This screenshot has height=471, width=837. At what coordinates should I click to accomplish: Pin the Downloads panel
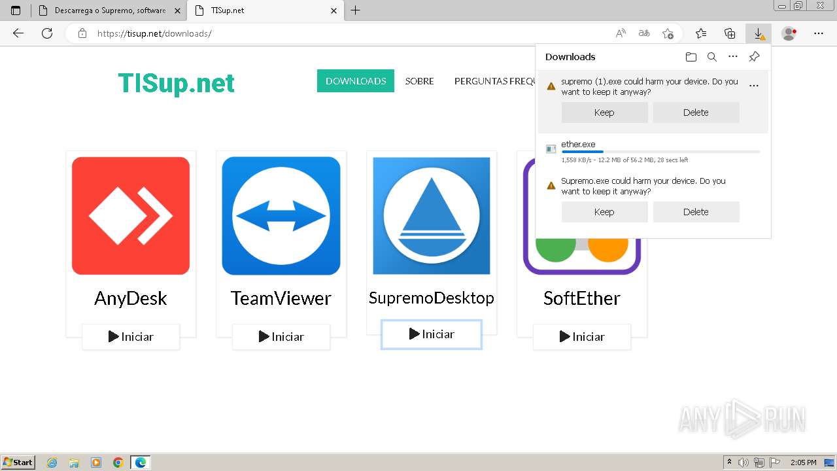(x=754, y=57)
